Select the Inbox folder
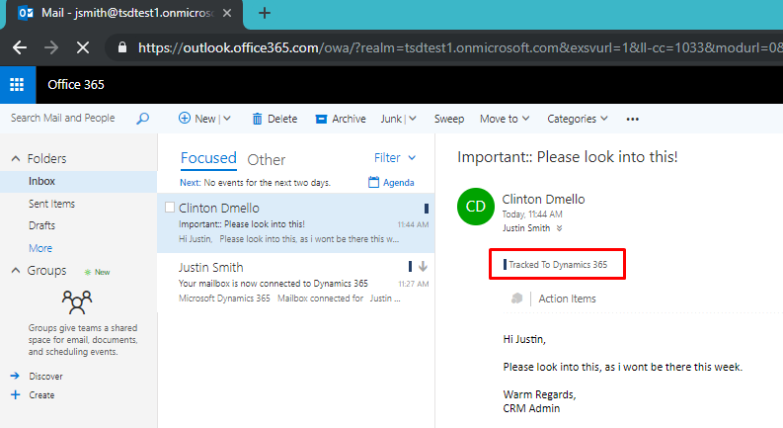This screenshot has height=428, width=783. click(x=78, y=182)
